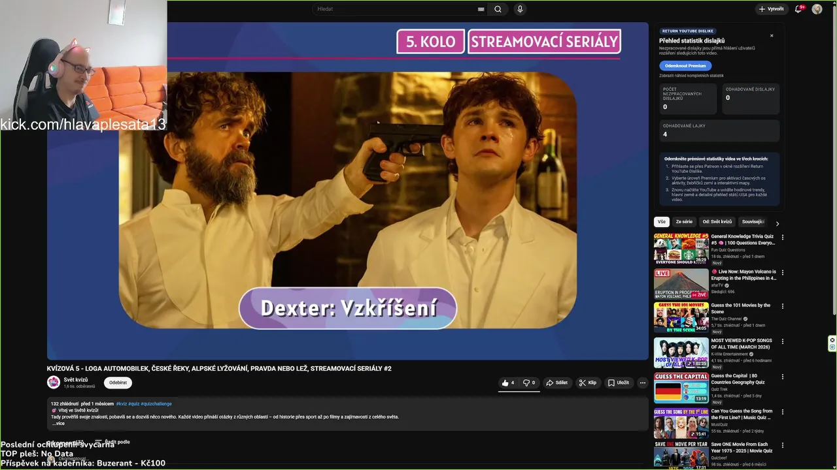Click the Řadit podle sort control
The height and width of the screenshot is (470, 837).
point(112,442)
